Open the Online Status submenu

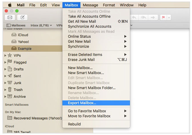[96, 36]
